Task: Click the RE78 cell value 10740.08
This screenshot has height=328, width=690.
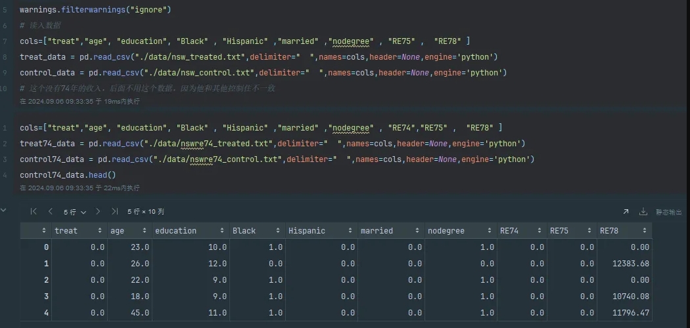Action: pyautogui.click(x=631, y=297)
